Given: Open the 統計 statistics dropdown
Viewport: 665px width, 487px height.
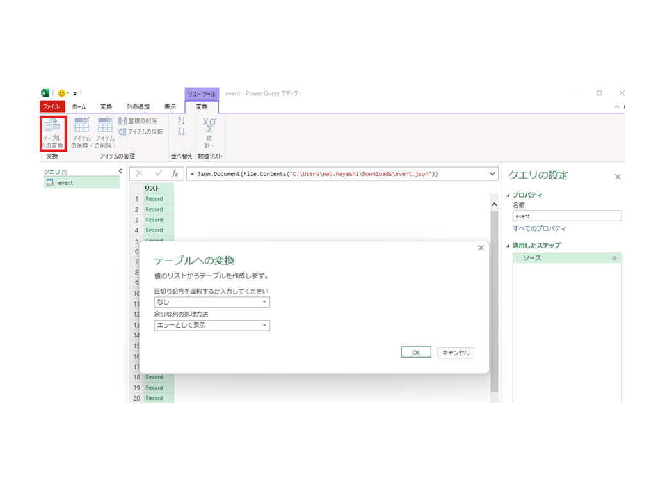Looking at the screenshot, I should [x=209, y=133].
